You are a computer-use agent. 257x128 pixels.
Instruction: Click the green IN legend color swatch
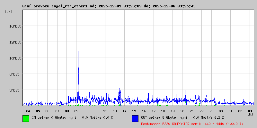click(26, 118)
